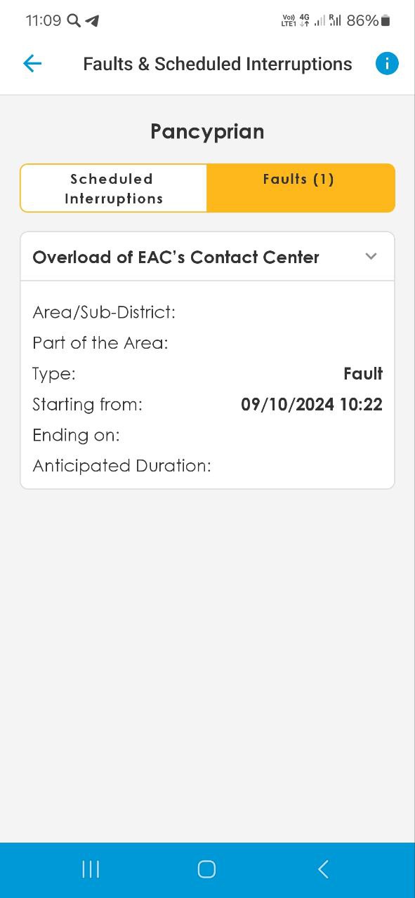Viewport: 415px width, 898px height.
Task: Open the blue info icon
Action: (x=387, y=64)
